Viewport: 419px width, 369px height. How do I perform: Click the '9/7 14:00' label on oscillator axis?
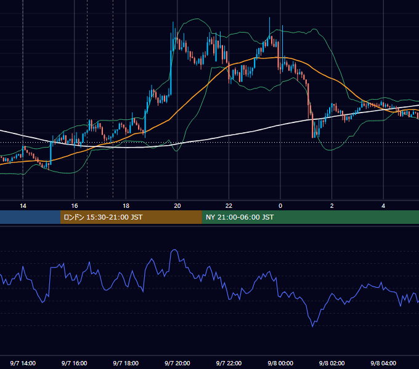(x=23, y=363)
